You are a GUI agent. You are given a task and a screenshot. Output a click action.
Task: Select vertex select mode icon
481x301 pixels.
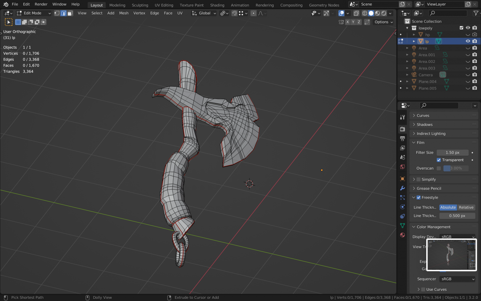click(x=57, y=13)
